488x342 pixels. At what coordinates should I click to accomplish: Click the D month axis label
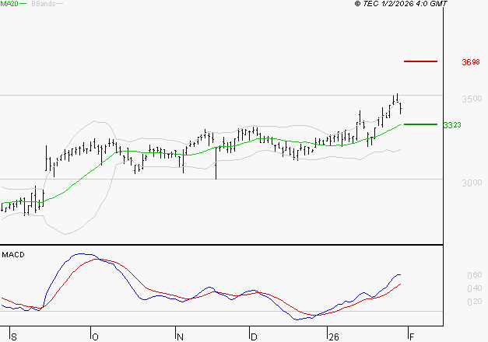254,337
